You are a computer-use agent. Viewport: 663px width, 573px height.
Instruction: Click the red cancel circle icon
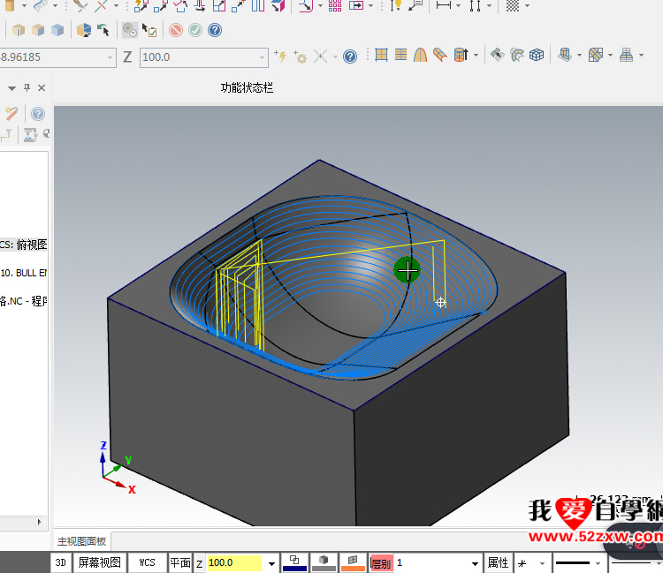[176, 30]
